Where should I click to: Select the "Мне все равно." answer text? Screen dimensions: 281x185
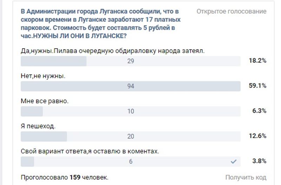[x=45, y=101]
